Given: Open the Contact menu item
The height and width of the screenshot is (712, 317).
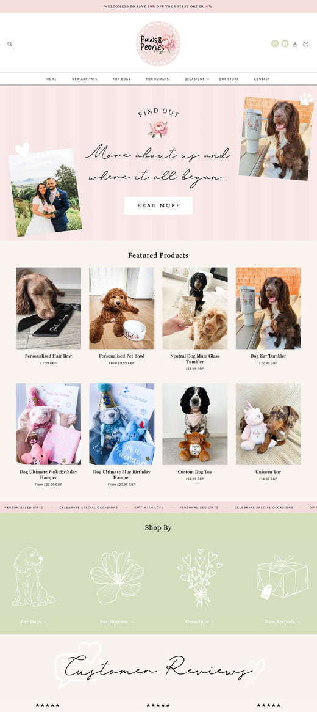Looking at the screenshot, I should (x=262, y=79).
